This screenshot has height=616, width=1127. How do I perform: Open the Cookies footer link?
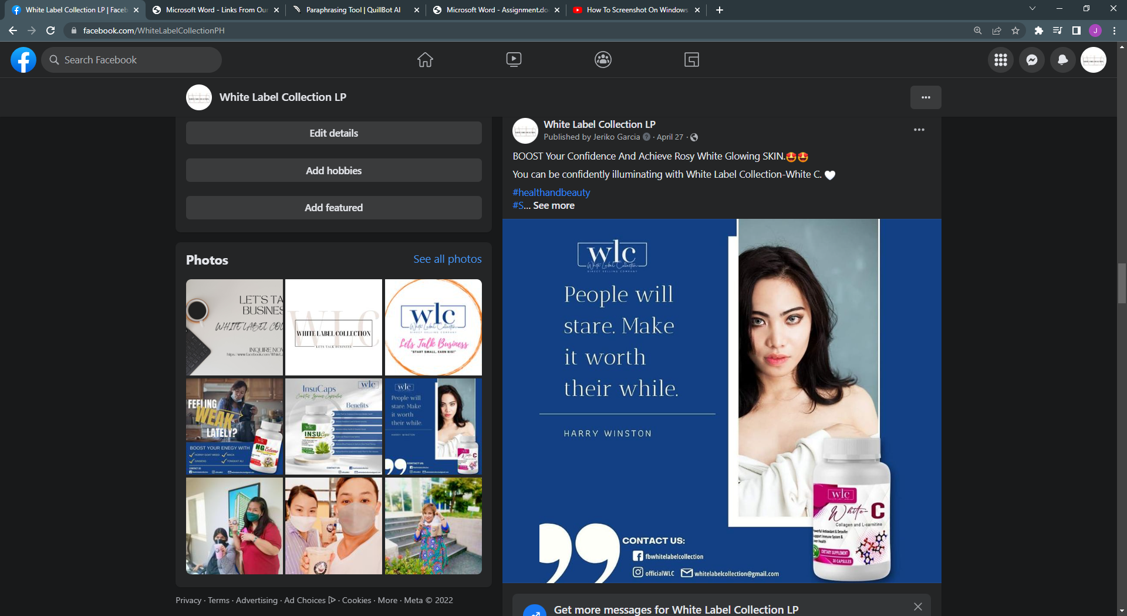(356, 600)
